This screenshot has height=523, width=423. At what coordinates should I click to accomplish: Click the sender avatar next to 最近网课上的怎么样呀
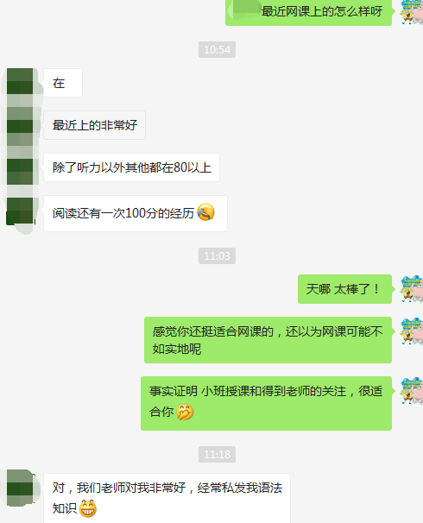pos(412,12)
